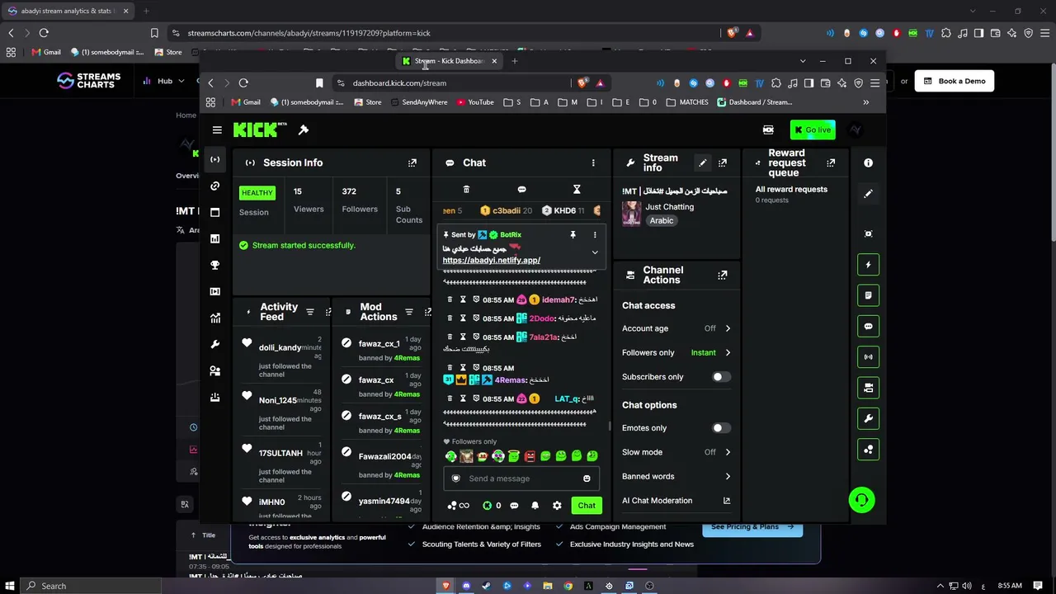Click the trash icon in Chat toolbar
The image size is (1056, 594).
coord(466,190)
